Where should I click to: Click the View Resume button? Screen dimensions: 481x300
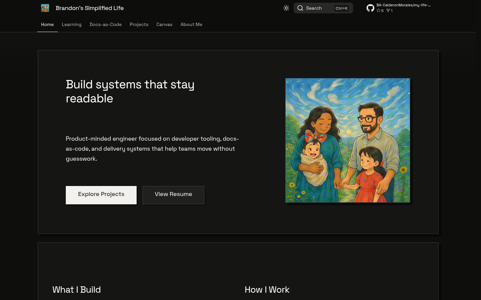coord(173,195)
